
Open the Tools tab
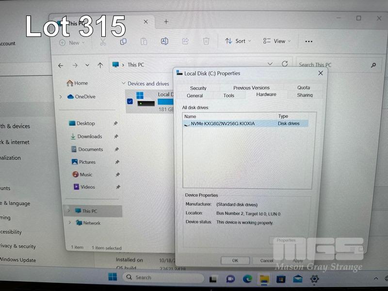point(228,96)
